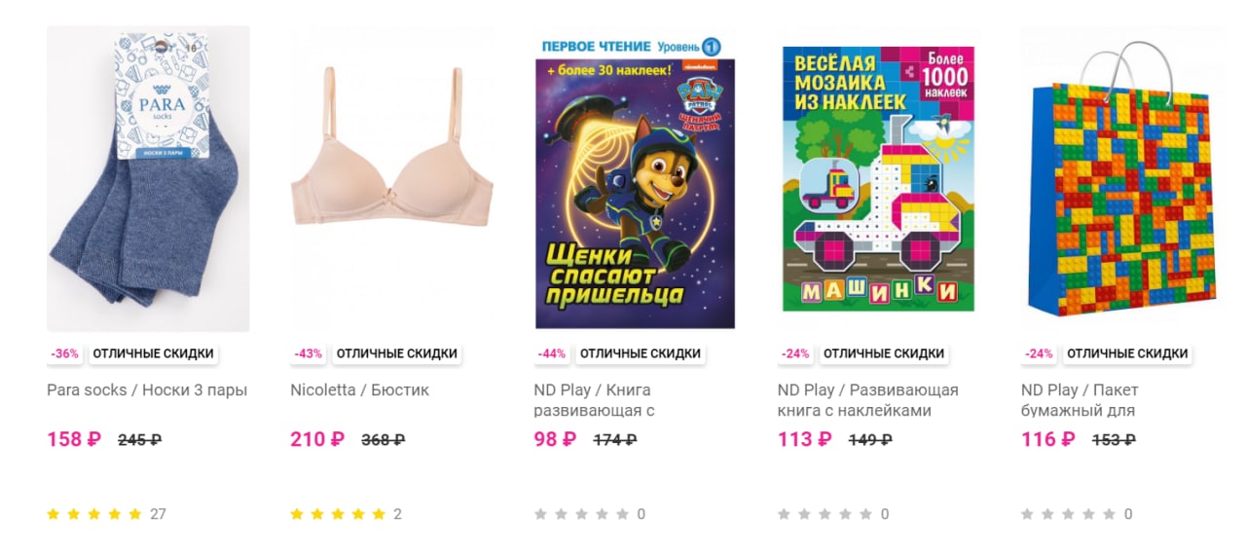Click the Отличные скидки tag on the gift bag
1246x556 pixels.
coord(1127,353)
